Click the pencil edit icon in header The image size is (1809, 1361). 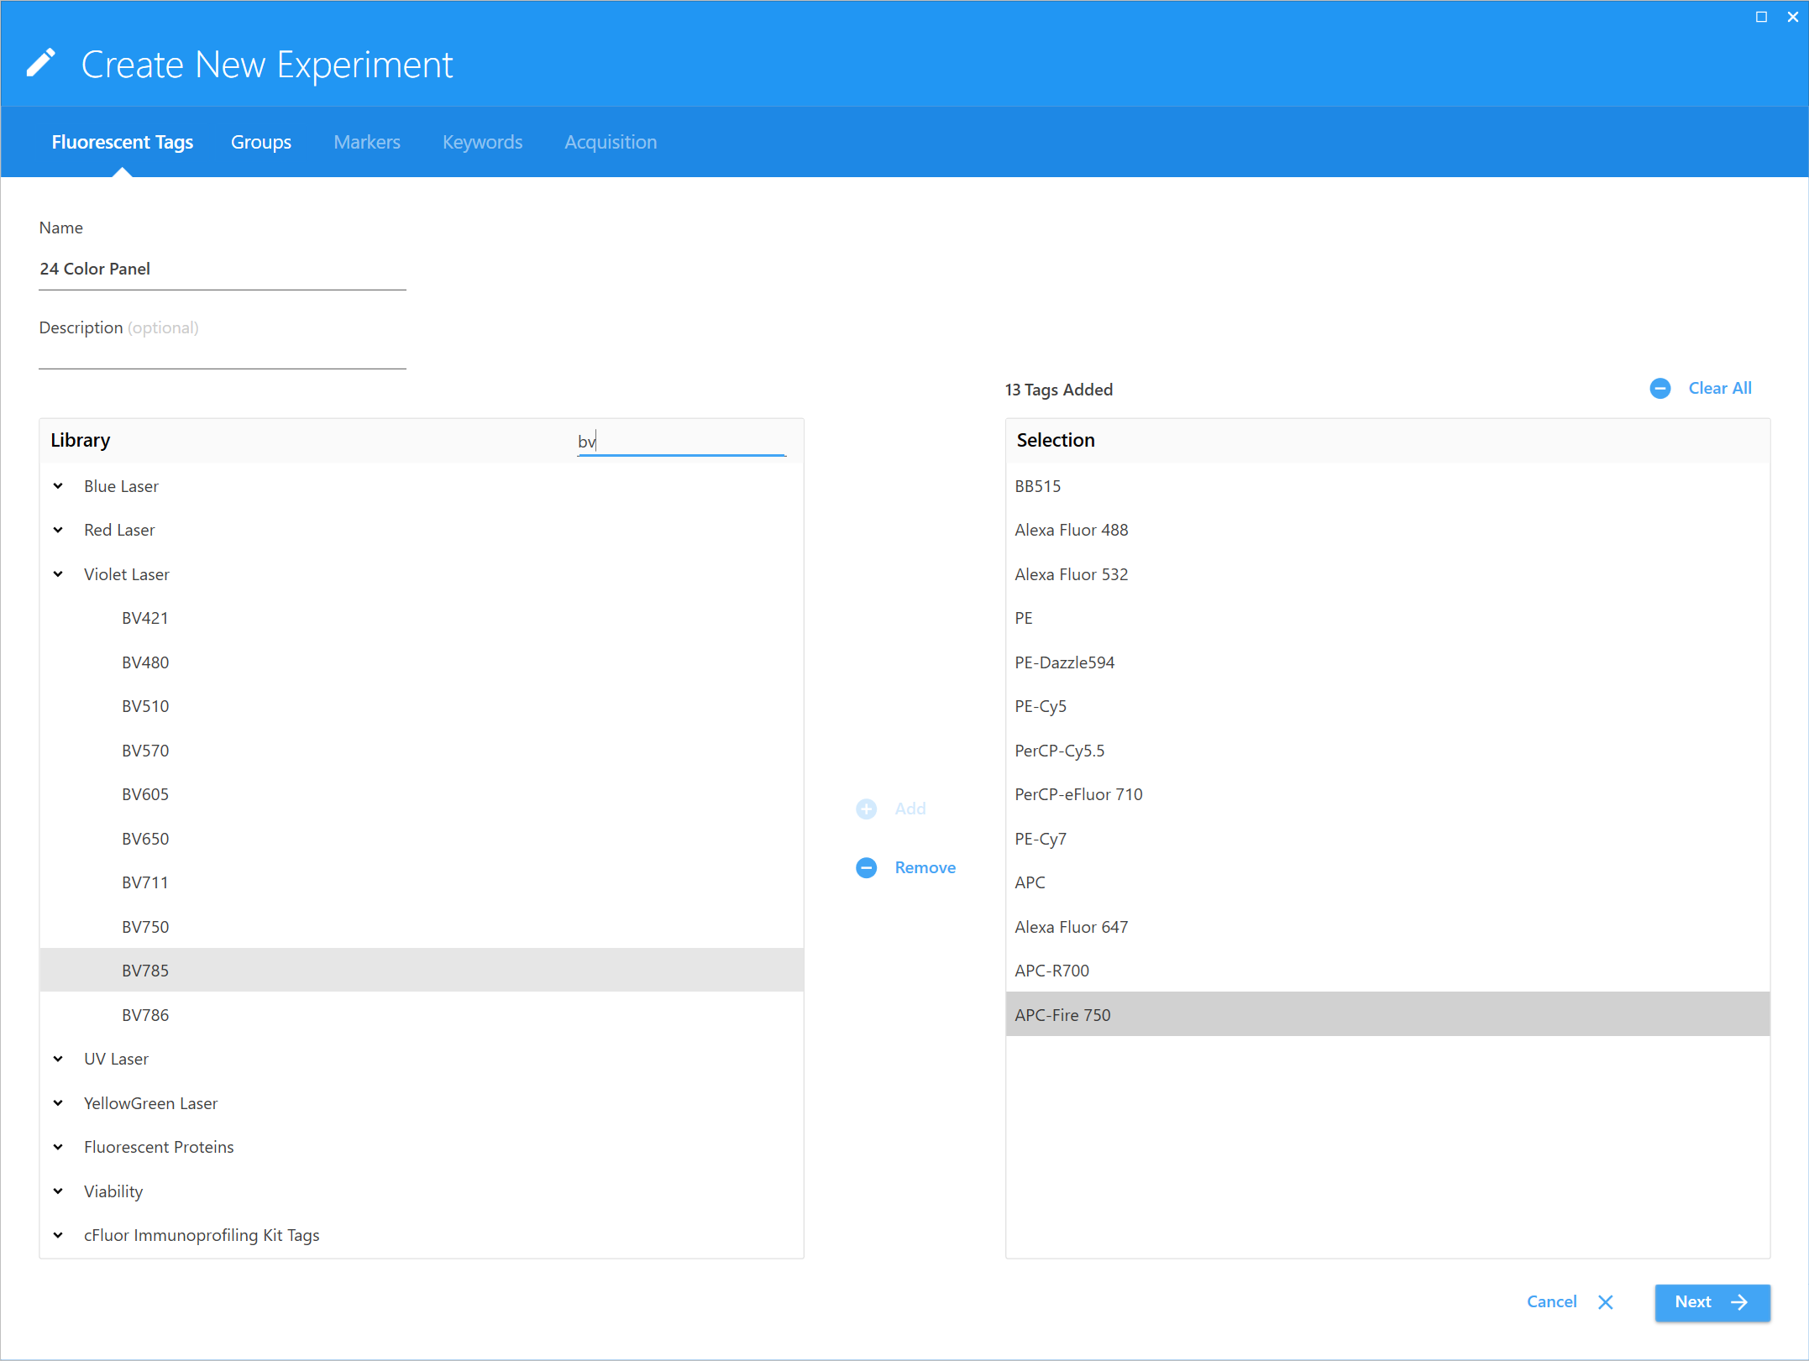click(40, 63)
